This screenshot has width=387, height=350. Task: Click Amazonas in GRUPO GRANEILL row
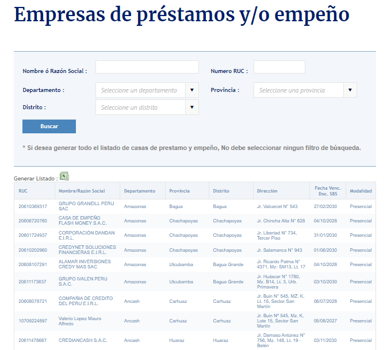click(135, 206)
